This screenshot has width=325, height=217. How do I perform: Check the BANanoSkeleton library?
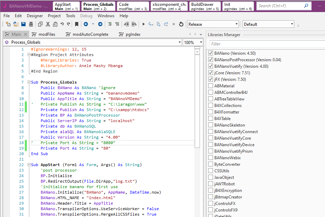(211, 125)
